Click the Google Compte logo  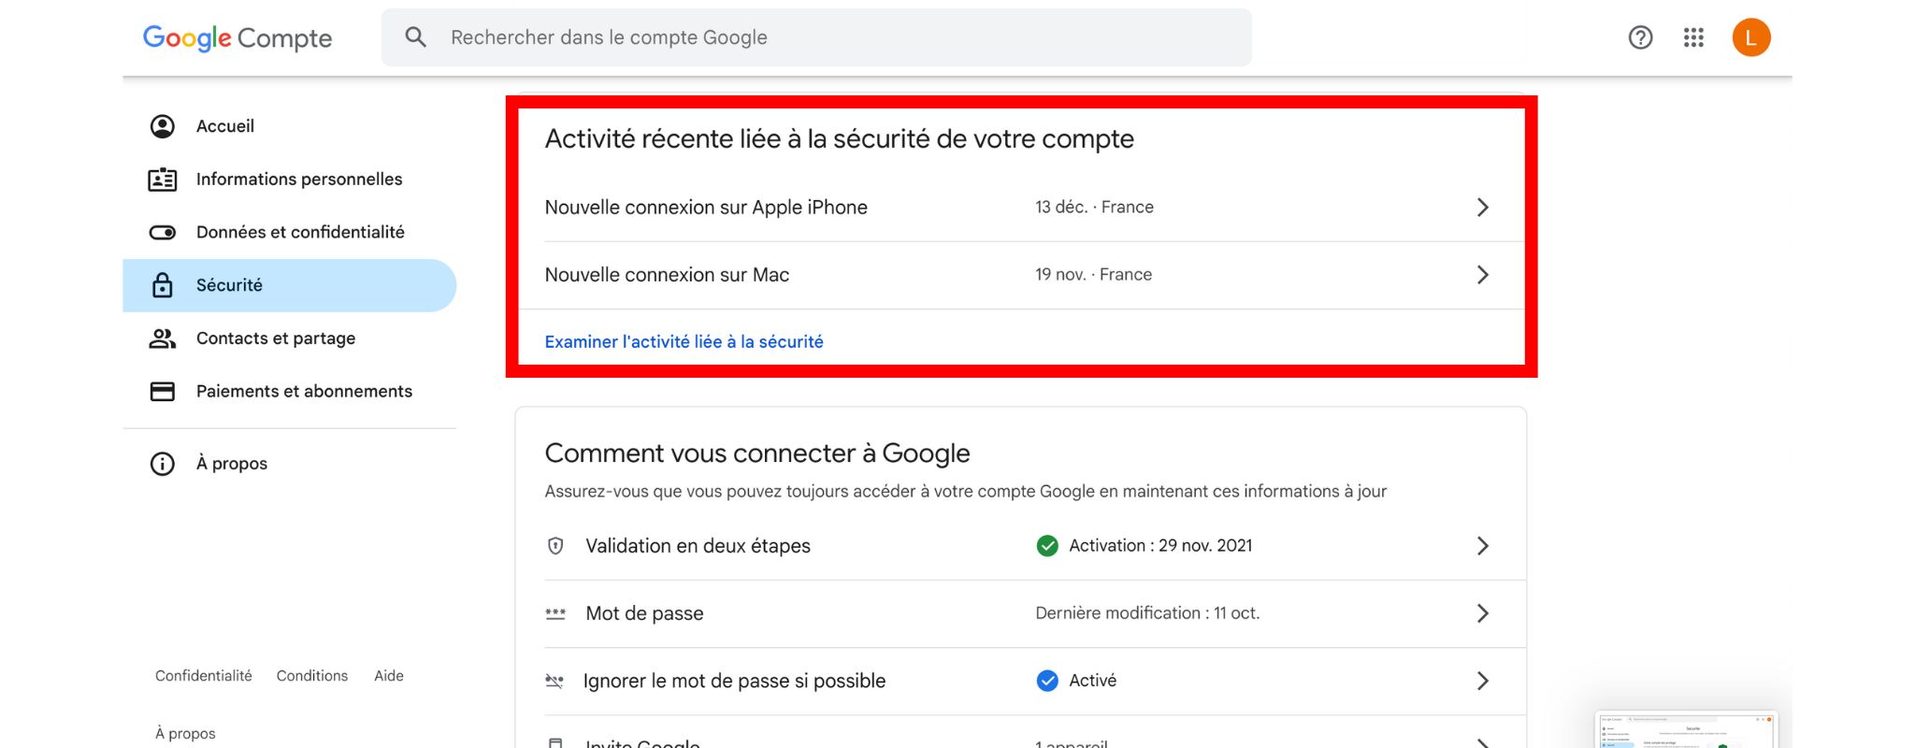[x=238, y=37]
